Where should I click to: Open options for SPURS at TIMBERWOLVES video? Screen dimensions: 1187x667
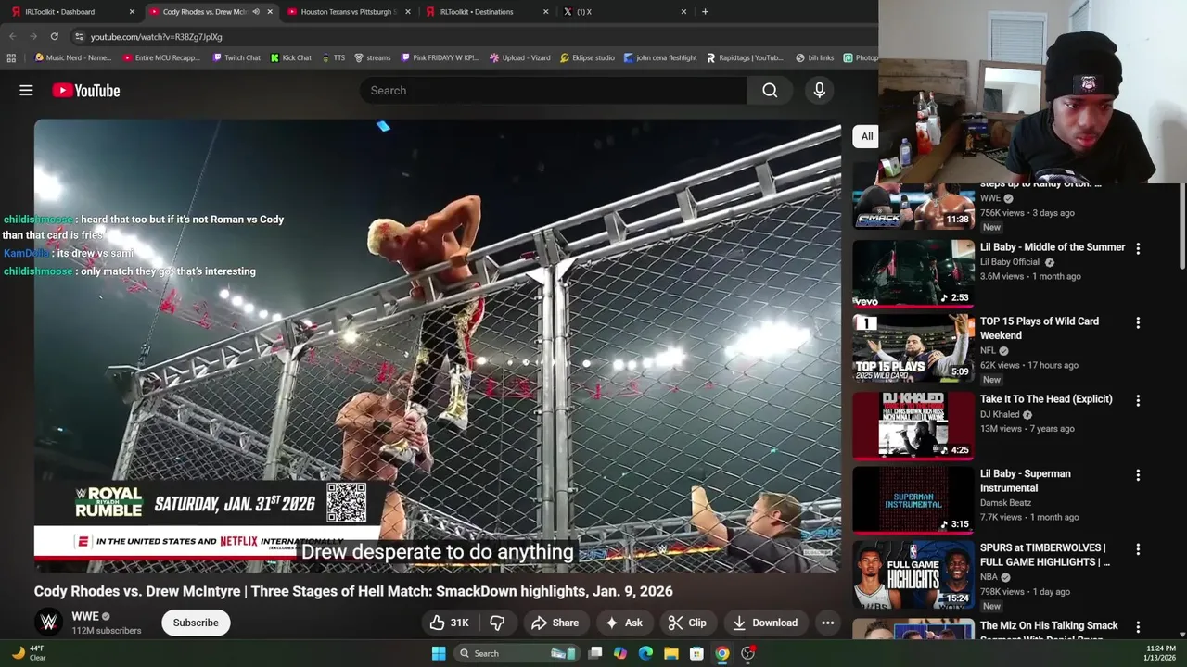tap(1138, 548)
